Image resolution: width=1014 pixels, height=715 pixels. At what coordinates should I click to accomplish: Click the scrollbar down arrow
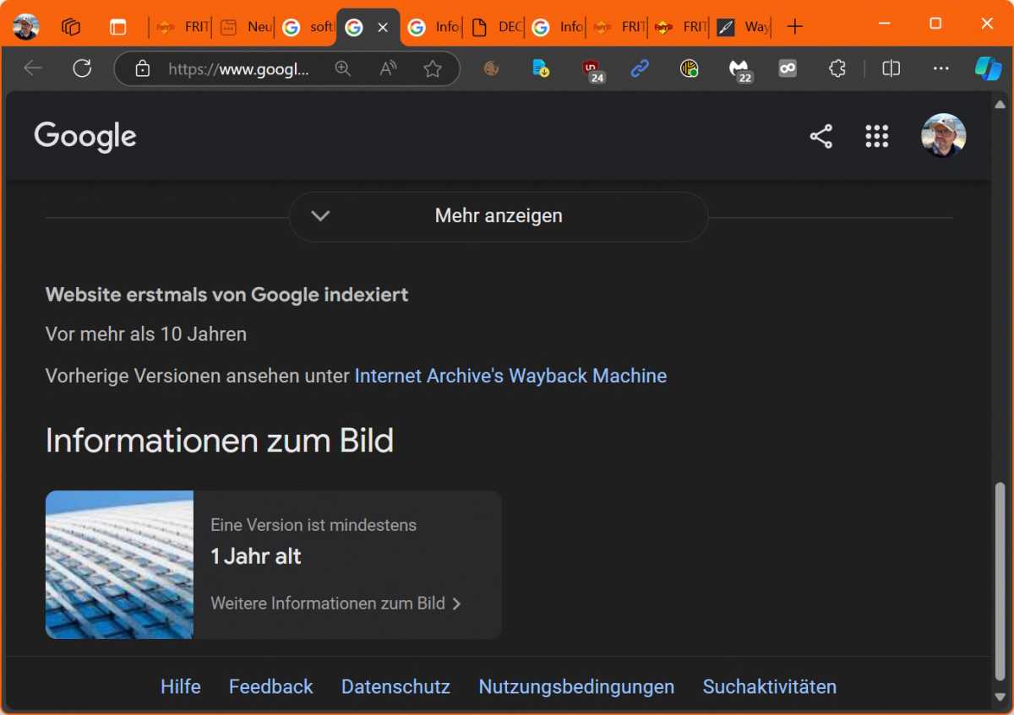click(1000, 697)
